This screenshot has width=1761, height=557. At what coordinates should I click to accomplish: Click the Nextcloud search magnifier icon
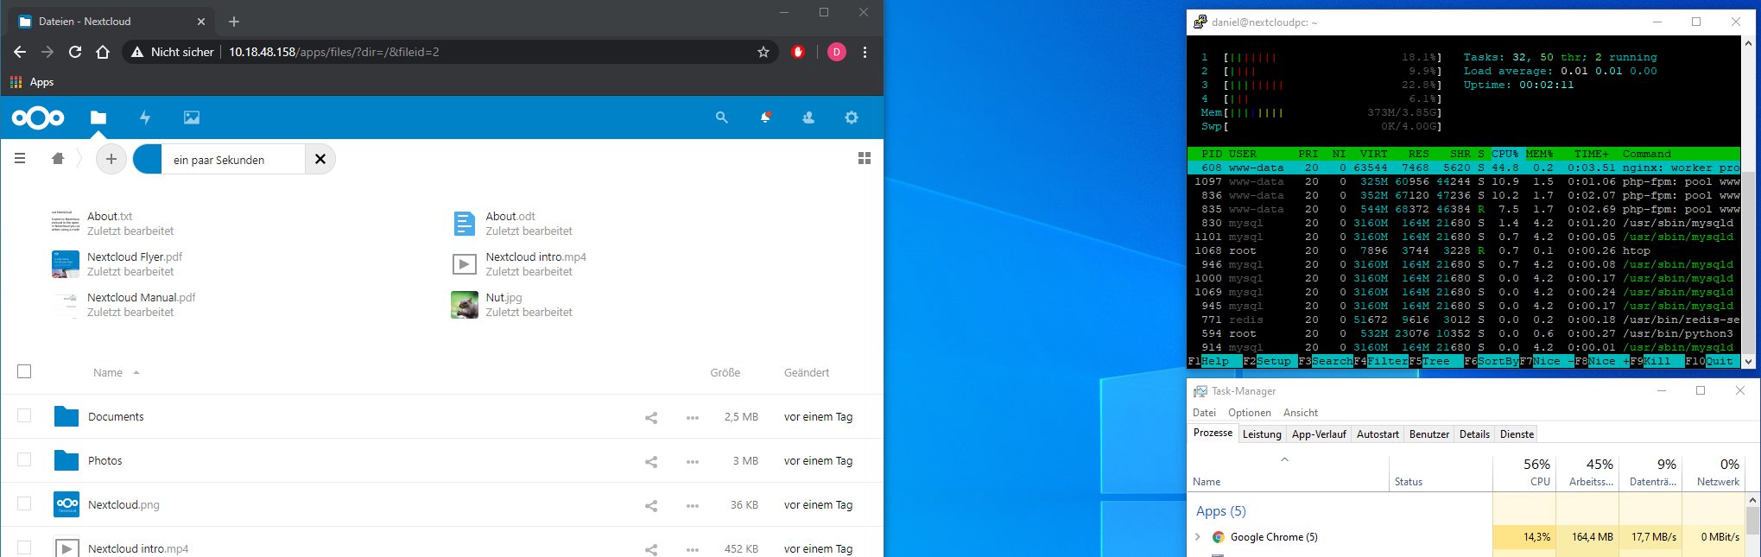(722, 117)
